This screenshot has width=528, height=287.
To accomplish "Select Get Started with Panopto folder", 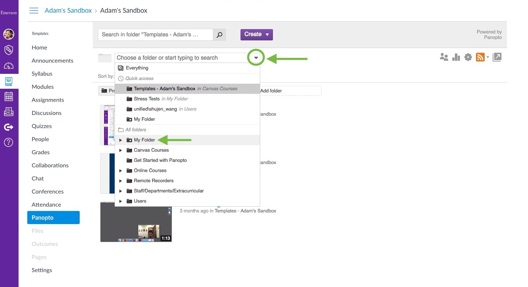I will [x=187, y=160].
